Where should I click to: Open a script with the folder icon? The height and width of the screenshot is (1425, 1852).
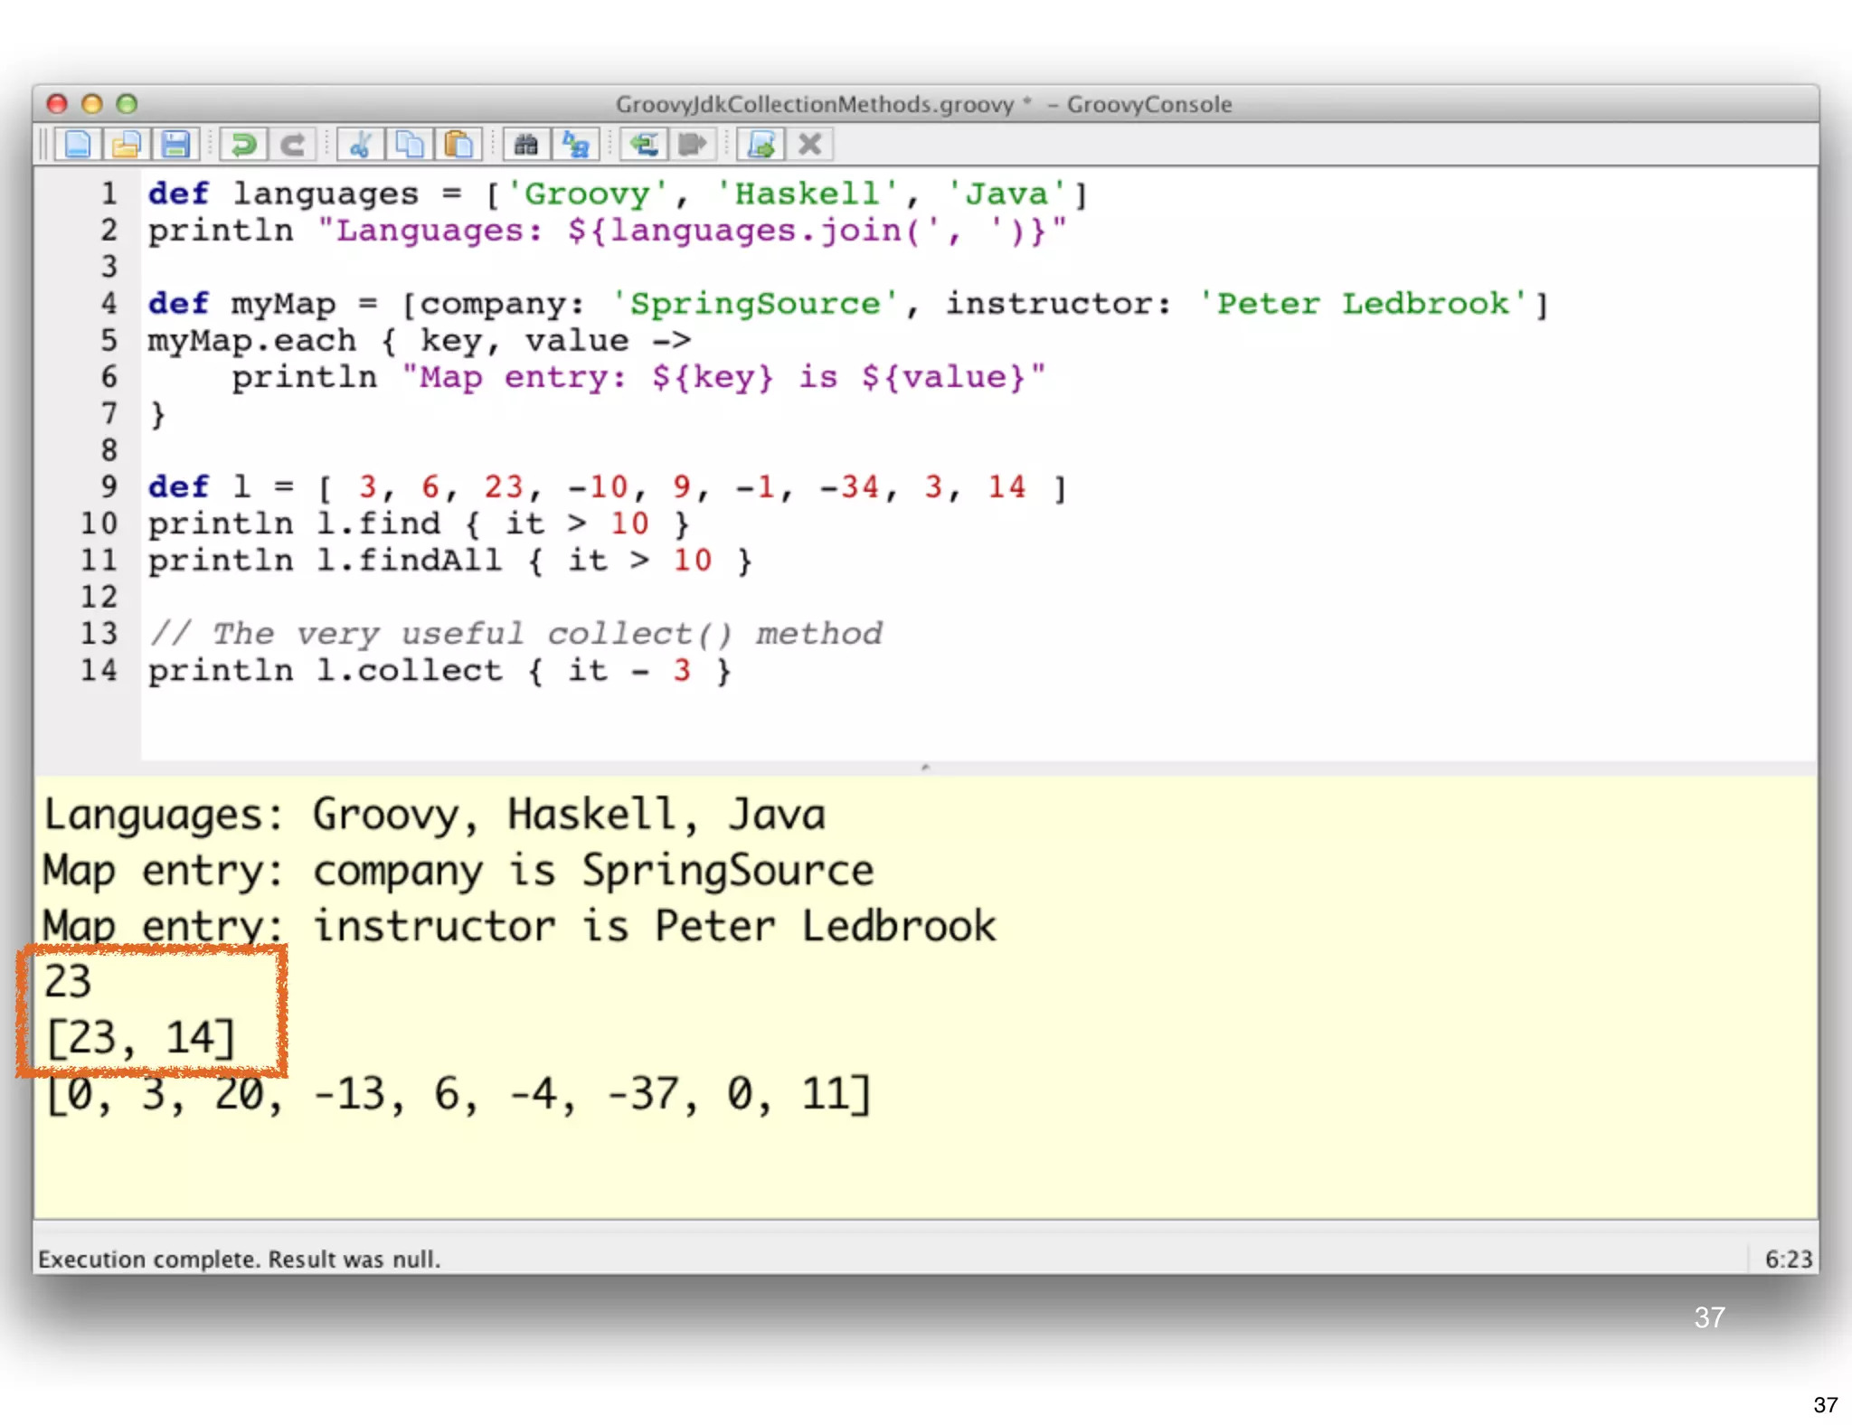pos(127,145)
